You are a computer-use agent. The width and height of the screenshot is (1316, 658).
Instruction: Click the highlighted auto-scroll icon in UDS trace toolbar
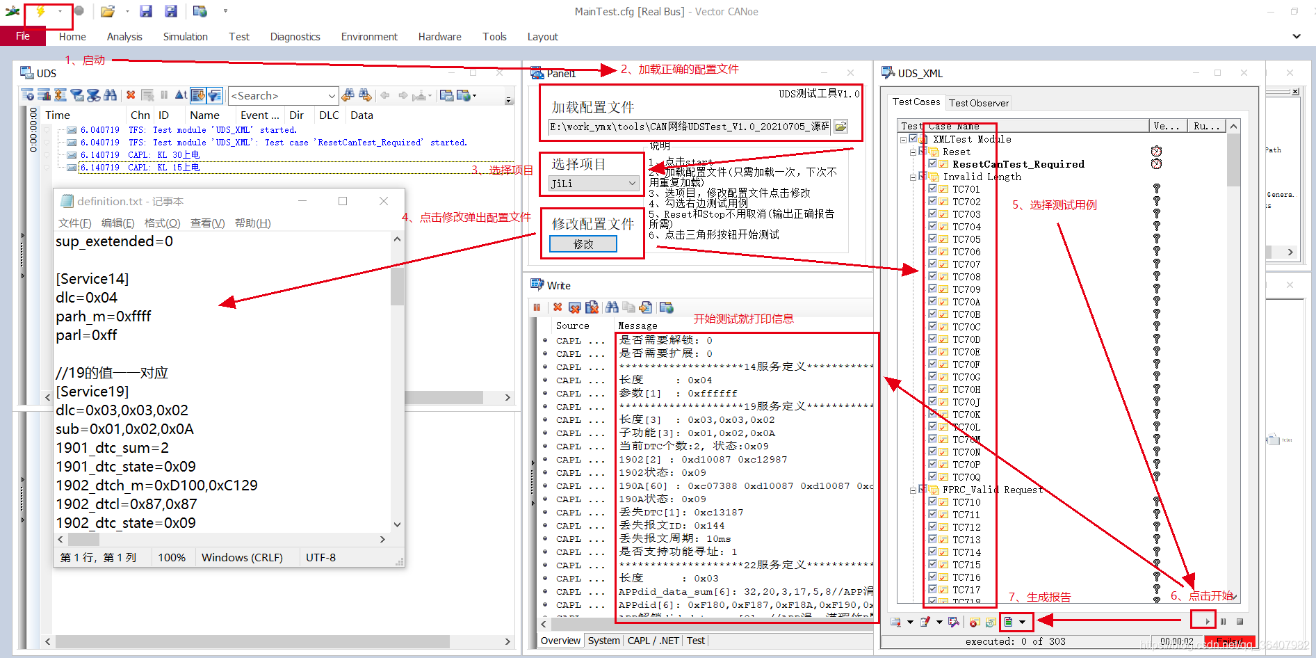click(x=198, y=95)
